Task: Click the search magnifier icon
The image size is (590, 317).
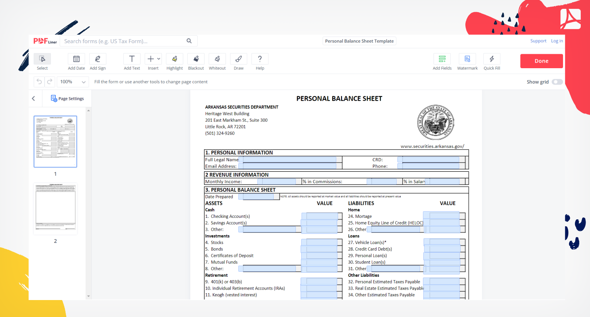Action: pyautogui.click(x=189, y=41)
